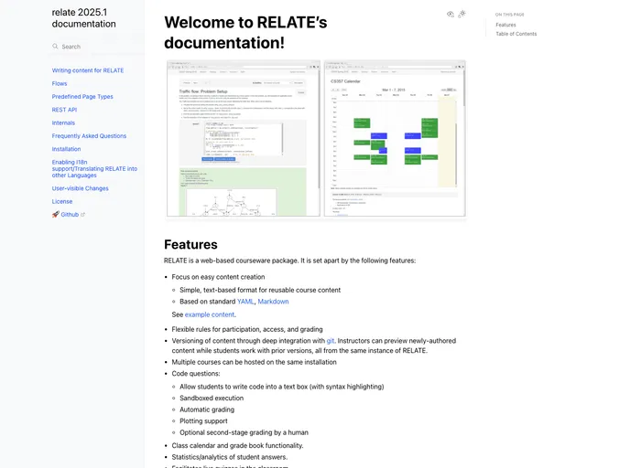630x468 pixels.
Task: Open the example content link
Action: pyautogui.click(x=210, y=314)
